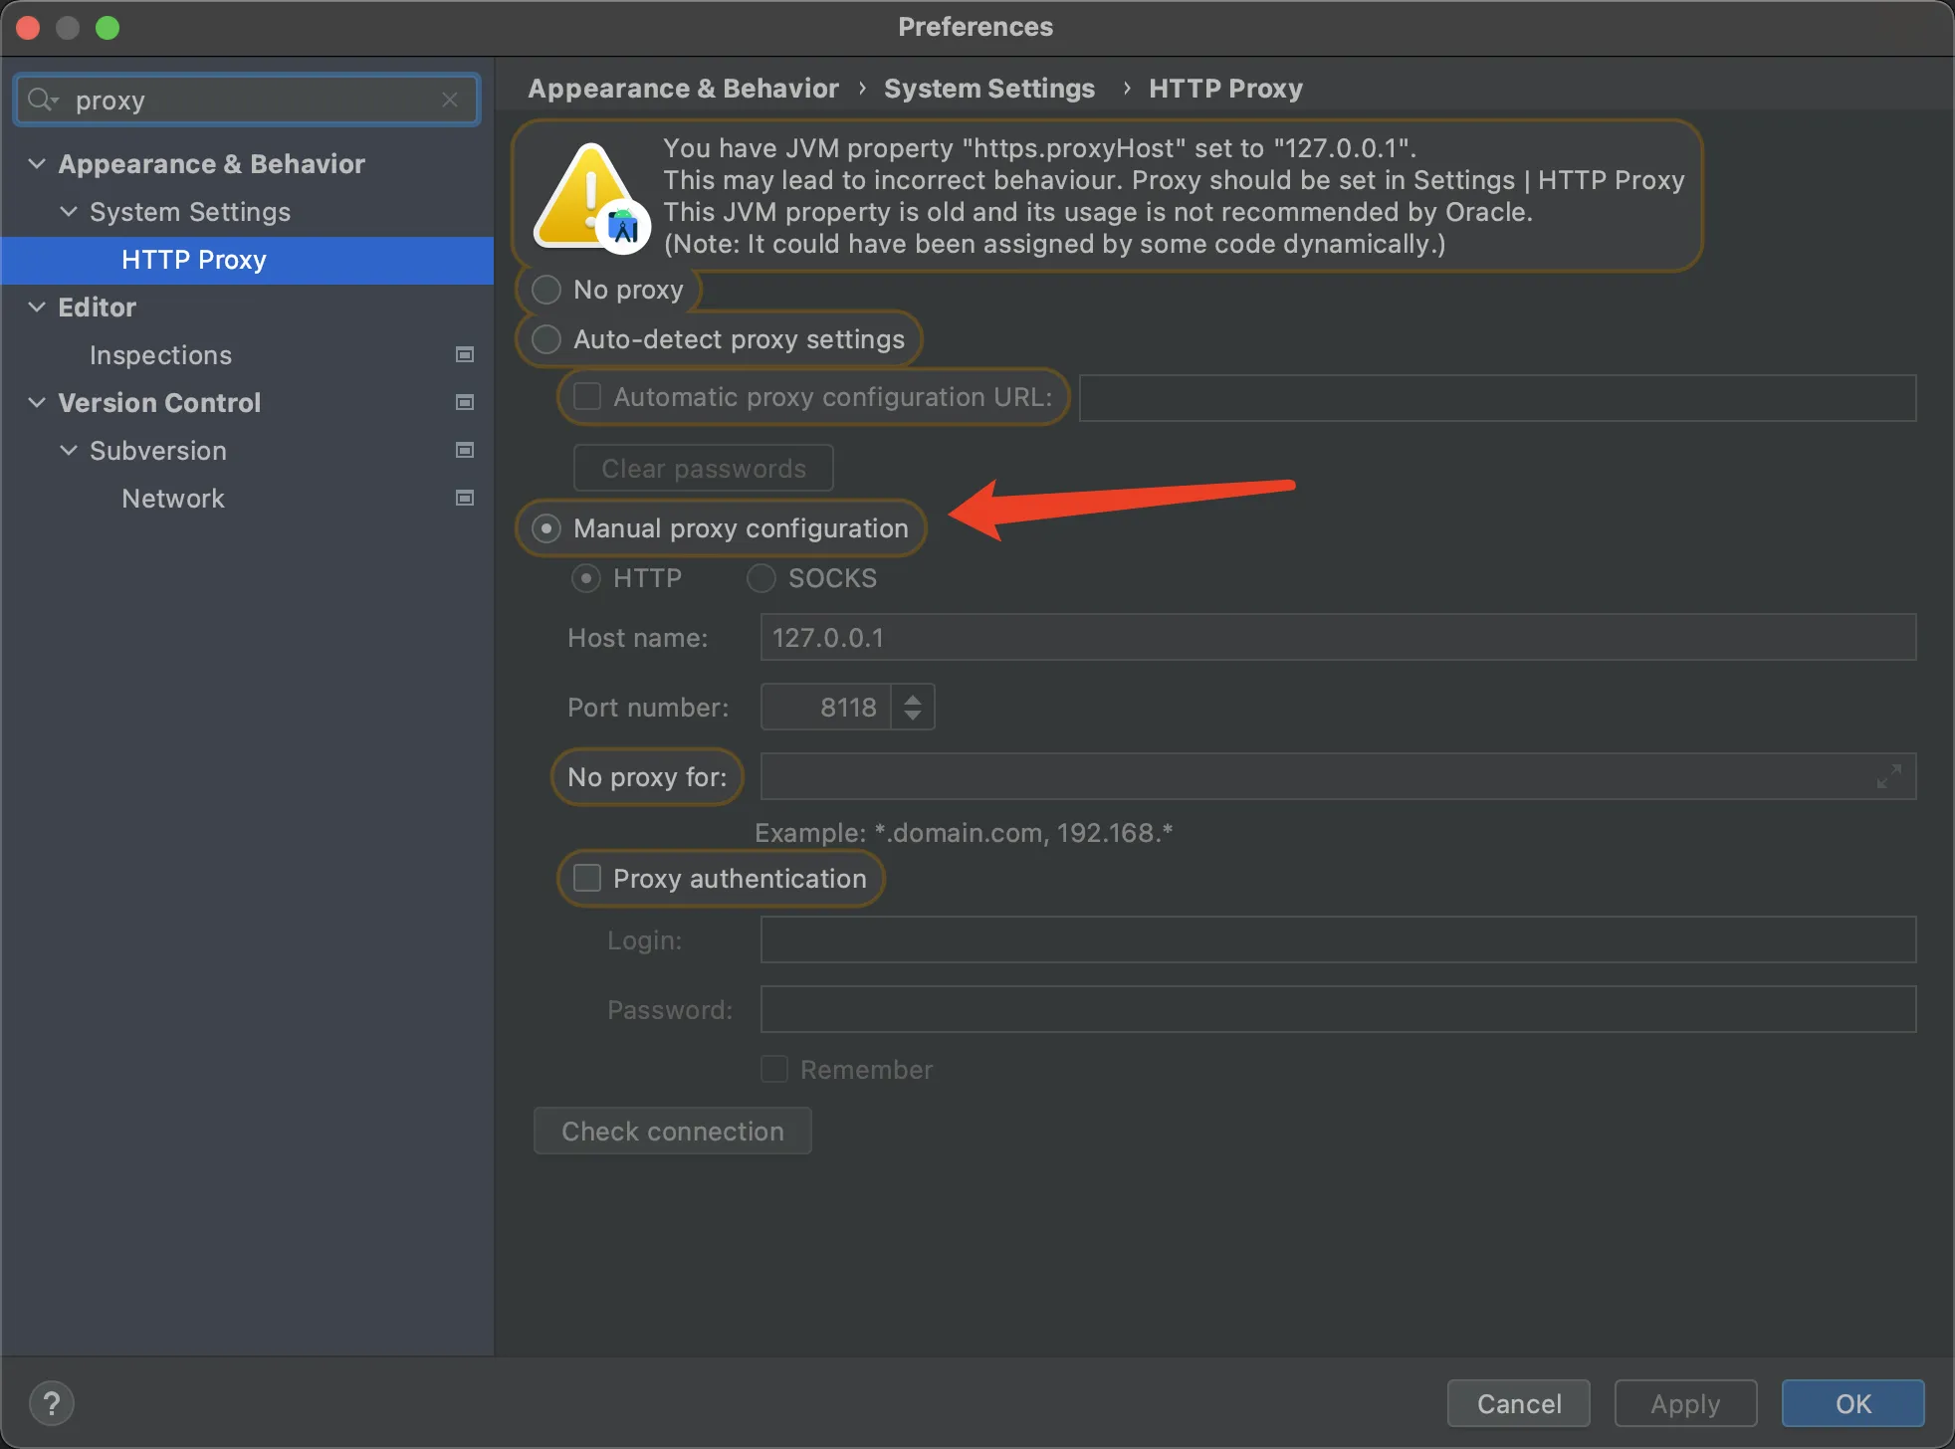The width and height of the screenshot is (1955, 1449).
Task: Click the OK button
Action: point(1852,1403)
